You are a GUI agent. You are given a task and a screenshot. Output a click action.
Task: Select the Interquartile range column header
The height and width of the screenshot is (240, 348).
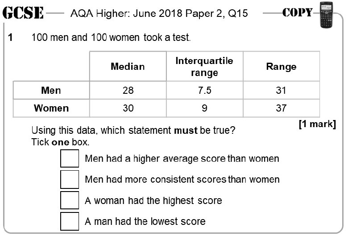[204, 66]
